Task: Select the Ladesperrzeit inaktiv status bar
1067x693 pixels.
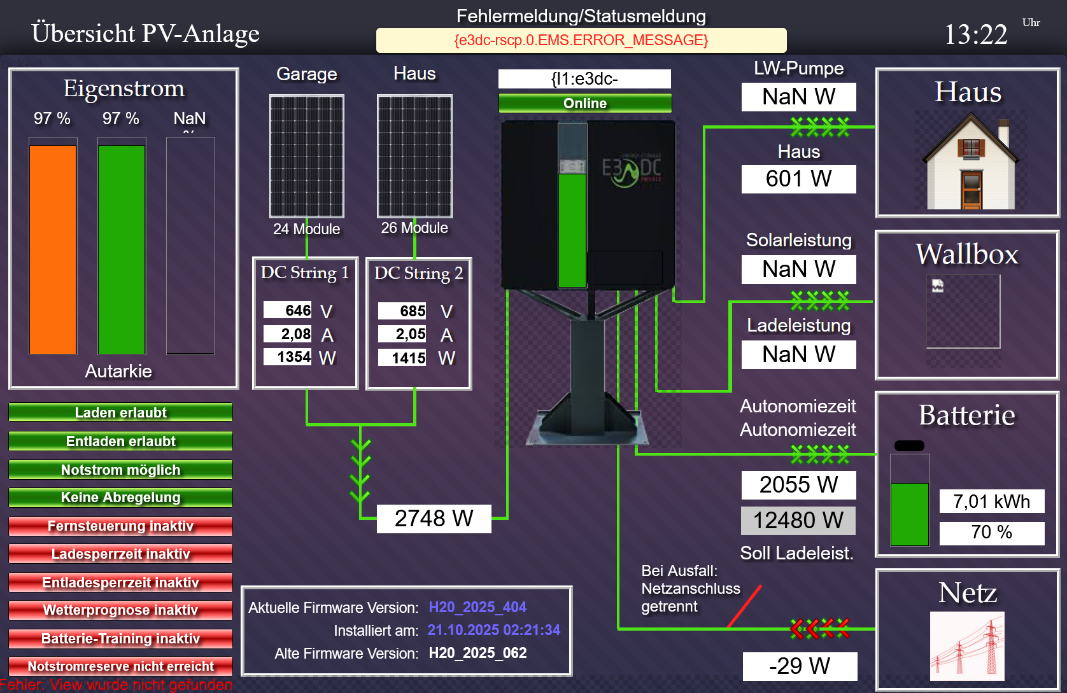Action: tap(120, 554)
